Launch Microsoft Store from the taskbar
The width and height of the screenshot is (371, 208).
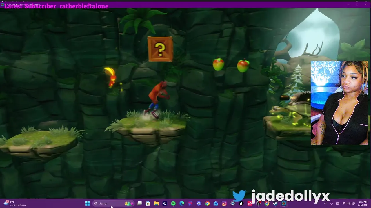(148, 203)
